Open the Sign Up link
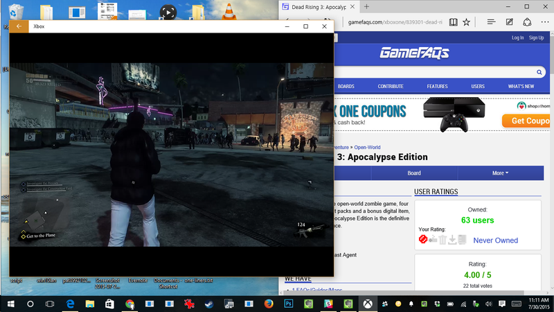554x312 pixels. coord(536,37)
